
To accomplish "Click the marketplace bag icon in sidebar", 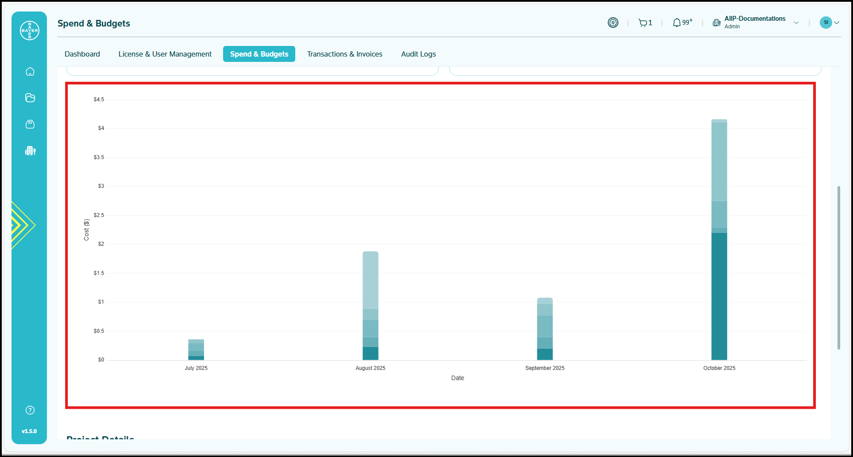I will click(30, 124).
